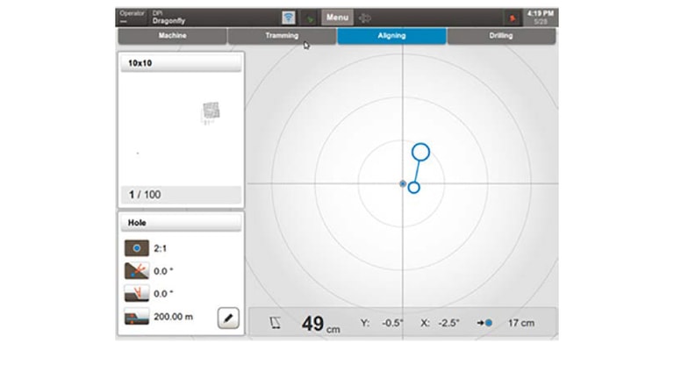Select the Aligning tab

click(x=391, y=36)
